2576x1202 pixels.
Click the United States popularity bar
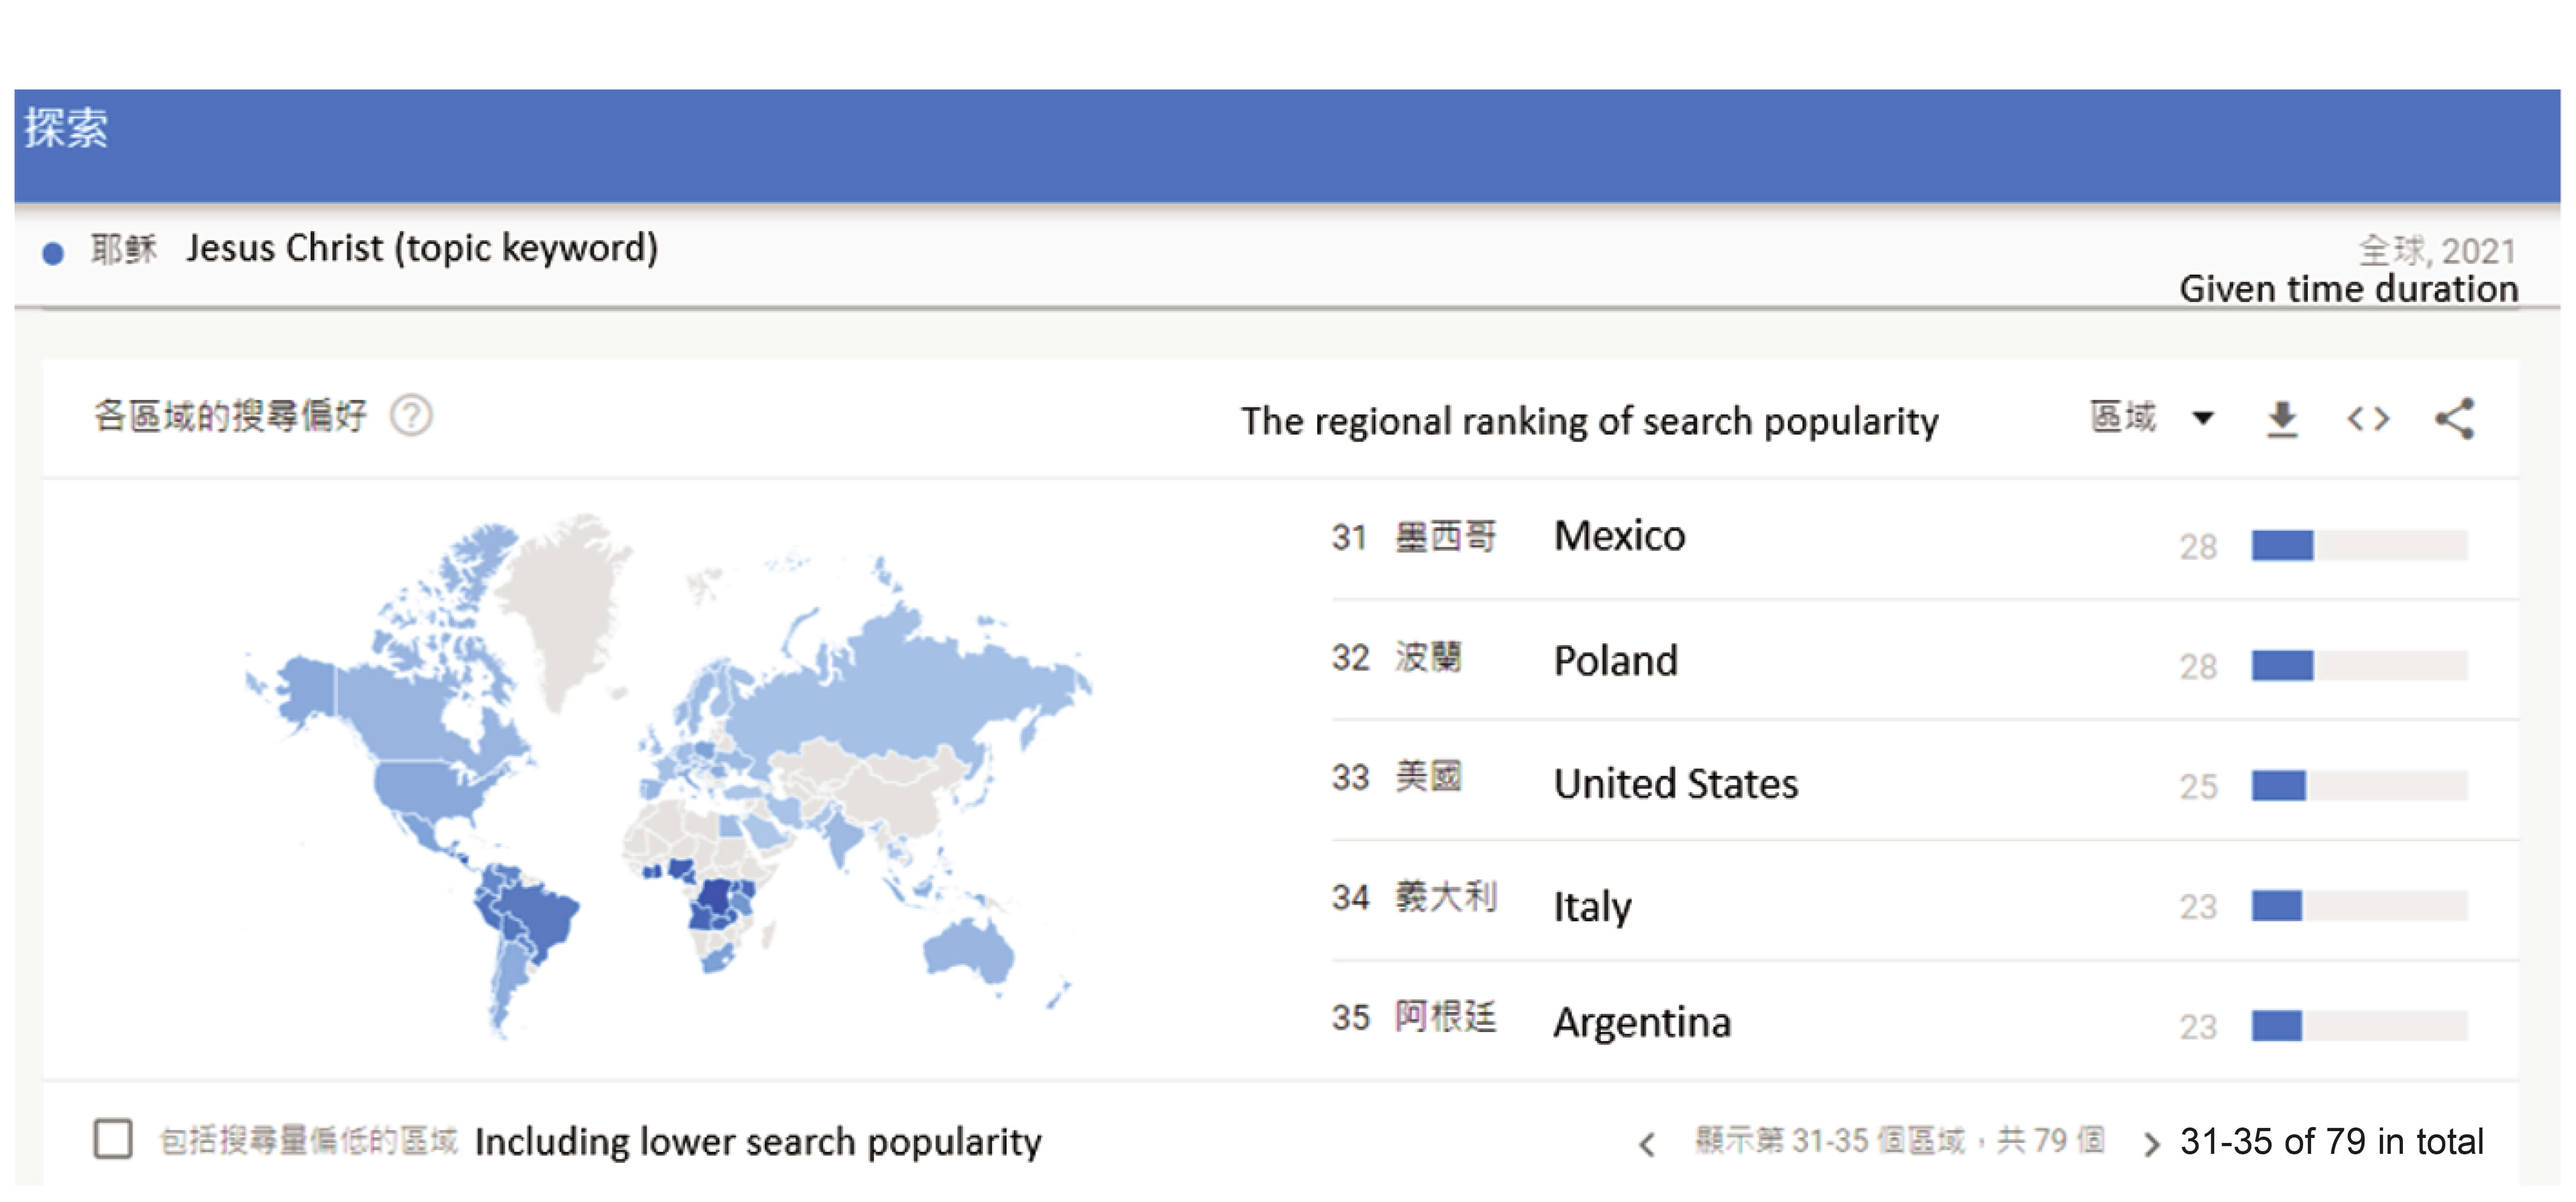click(x=2359, y=785)
